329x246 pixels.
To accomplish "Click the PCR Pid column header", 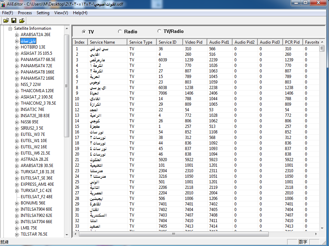I will [293, 42].
